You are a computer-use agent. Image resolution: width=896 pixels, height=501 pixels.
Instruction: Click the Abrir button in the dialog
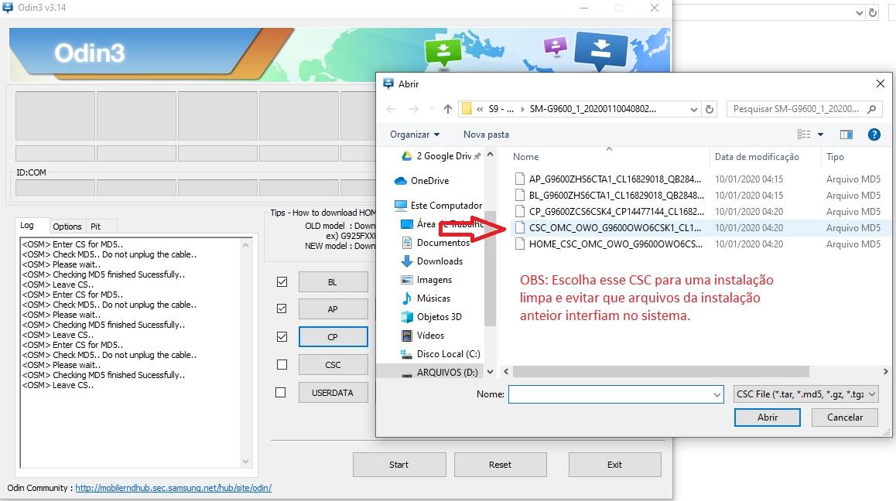pyautogui.click(x=768, y=417)
